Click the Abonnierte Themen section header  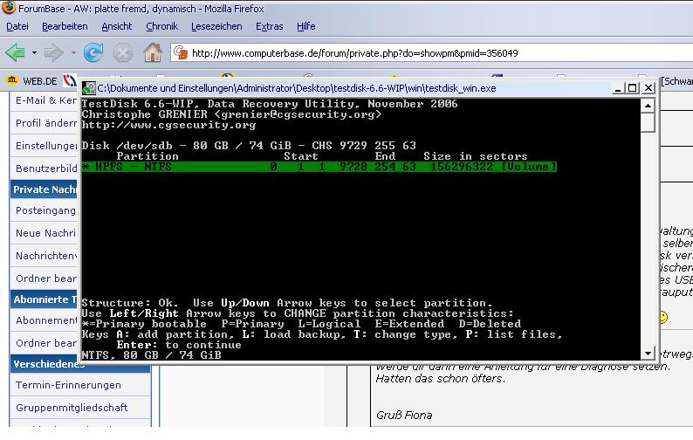tap(44, 299)
